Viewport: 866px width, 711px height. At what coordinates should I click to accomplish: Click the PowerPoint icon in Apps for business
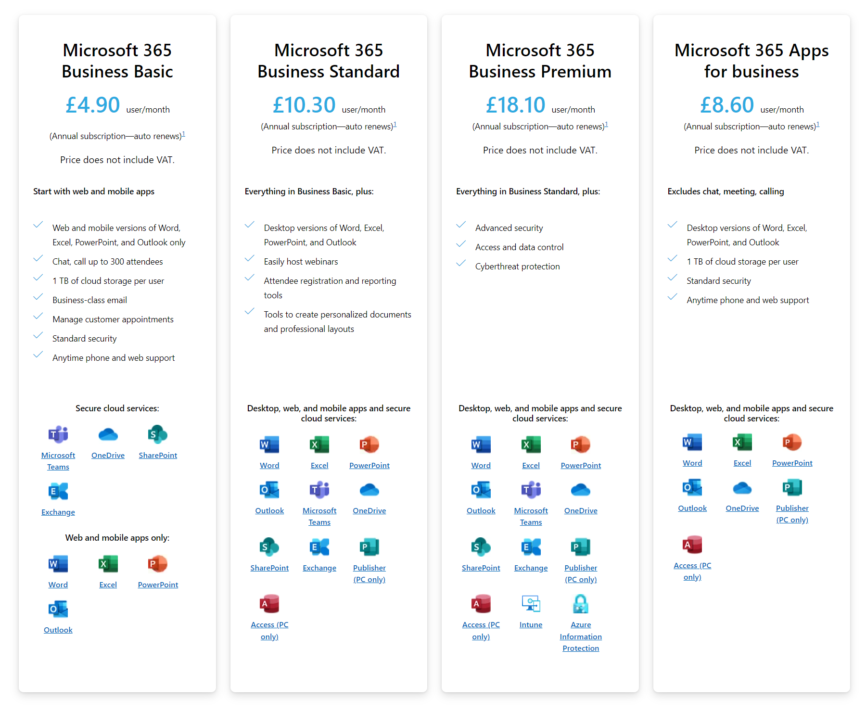792,443
